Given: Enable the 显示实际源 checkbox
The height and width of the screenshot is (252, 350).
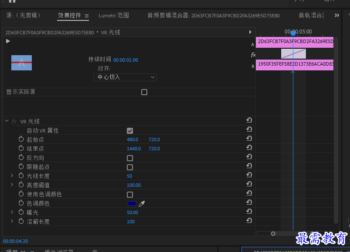Looking at the screenshot, I should [144, 92].
